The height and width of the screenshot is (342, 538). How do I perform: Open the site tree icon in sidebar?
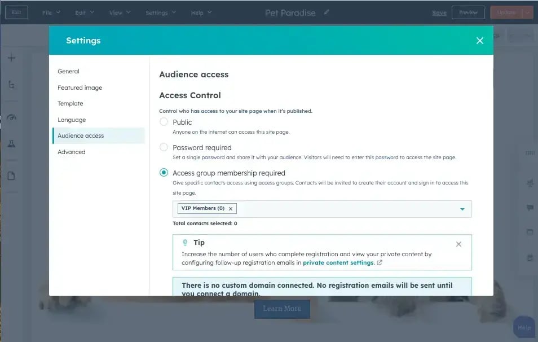pos(12,84)
